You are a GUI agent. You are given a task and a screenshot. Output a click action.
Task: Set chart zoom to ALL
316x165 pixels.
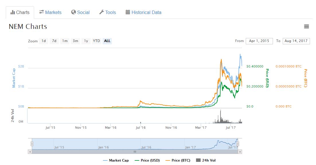pos(107,41)
